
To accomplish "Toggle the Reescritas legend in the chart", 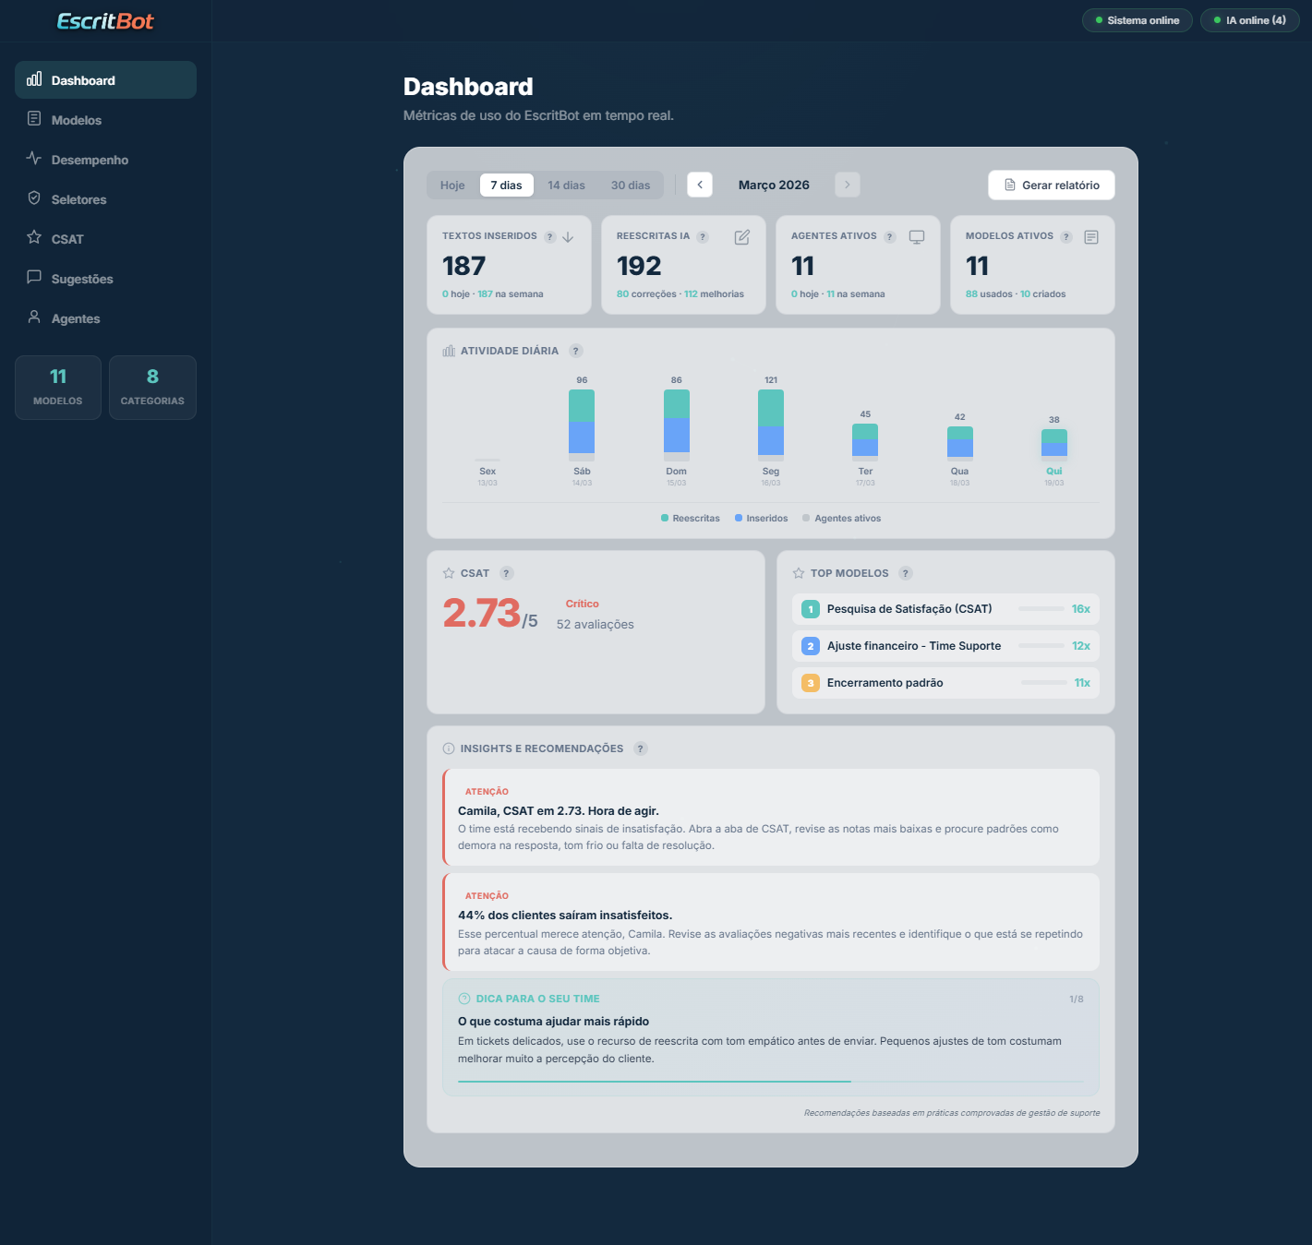I will click(690, 518).
